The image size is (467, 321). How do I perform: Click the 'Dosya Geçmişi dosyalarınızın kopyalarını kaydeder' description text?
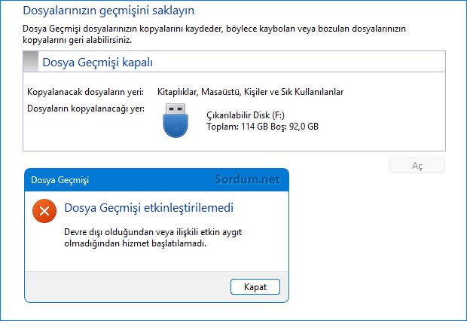[x=214, y=34]
